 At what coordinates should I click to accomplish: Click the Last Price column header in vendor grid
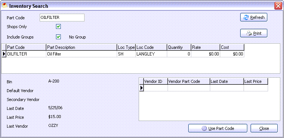[256, 81]
